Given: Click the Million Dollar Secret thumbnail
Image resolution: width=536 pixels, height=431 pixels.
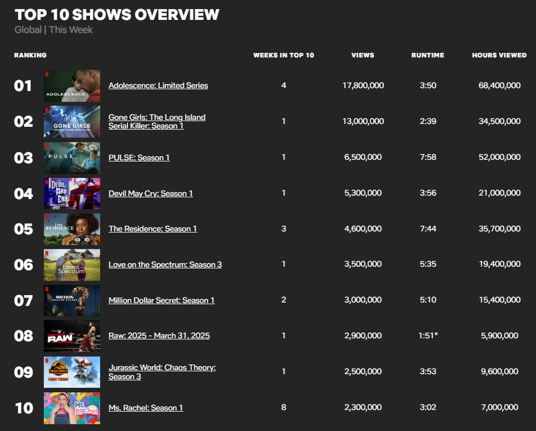Looking at the screenshot, I should coord(72,301).
